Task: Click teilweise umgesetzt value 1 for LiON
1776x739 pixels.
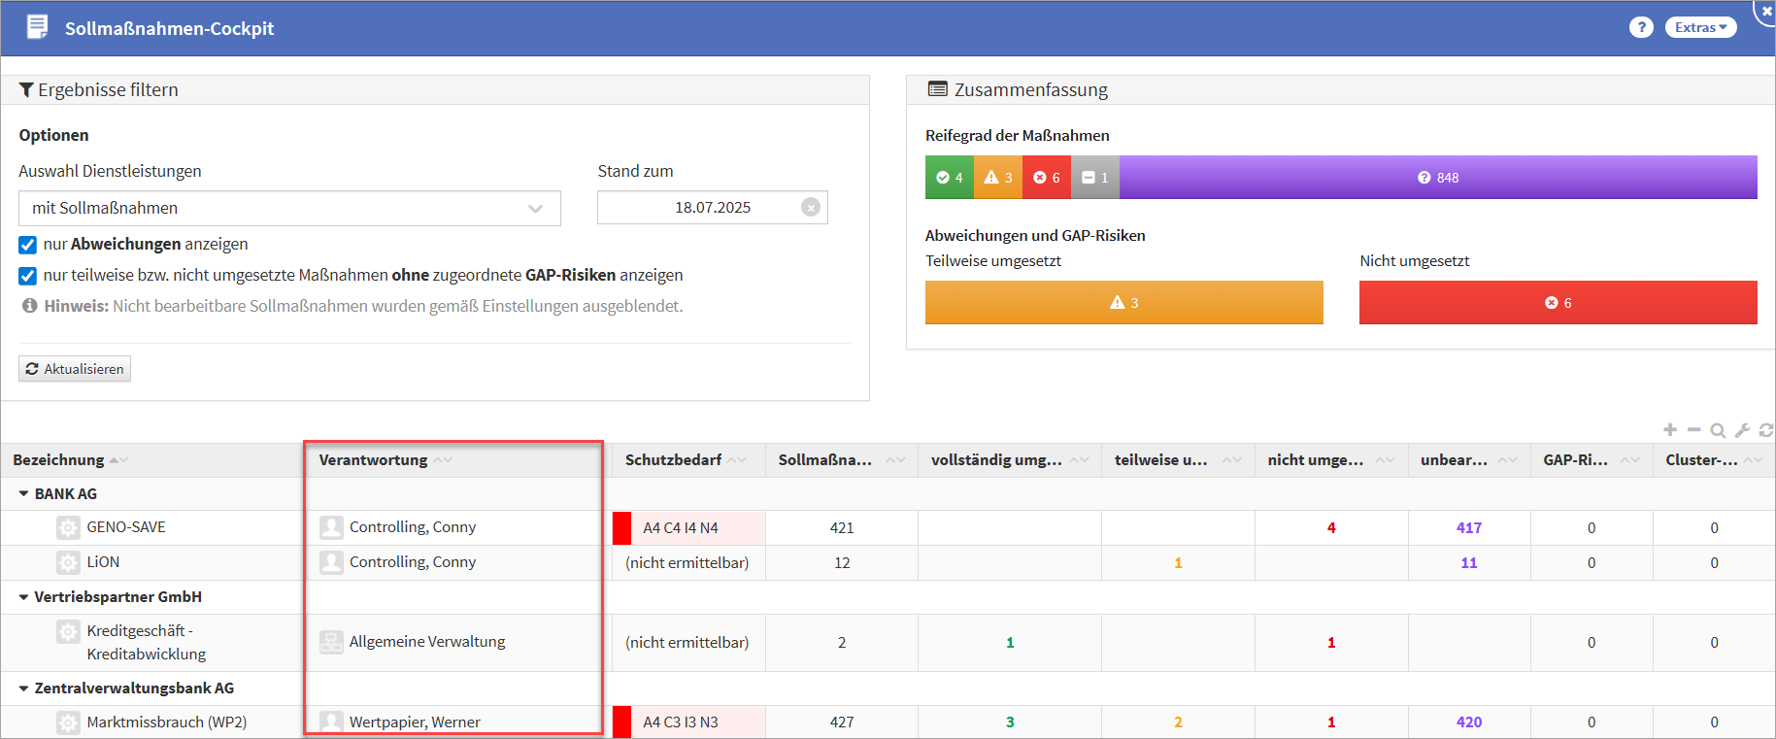Action: point(1178,563)
